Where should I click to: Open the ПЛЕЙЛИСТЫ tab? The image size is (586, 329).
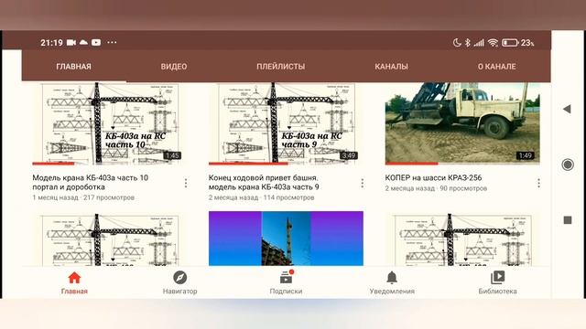(x=281, y=67)
